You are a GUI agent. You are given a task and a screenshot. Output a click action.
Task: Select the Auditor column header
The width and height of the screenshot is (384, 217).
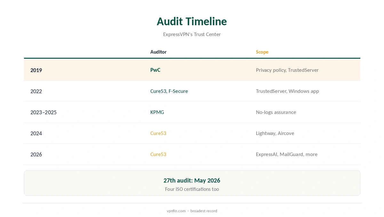coord(158,52)
